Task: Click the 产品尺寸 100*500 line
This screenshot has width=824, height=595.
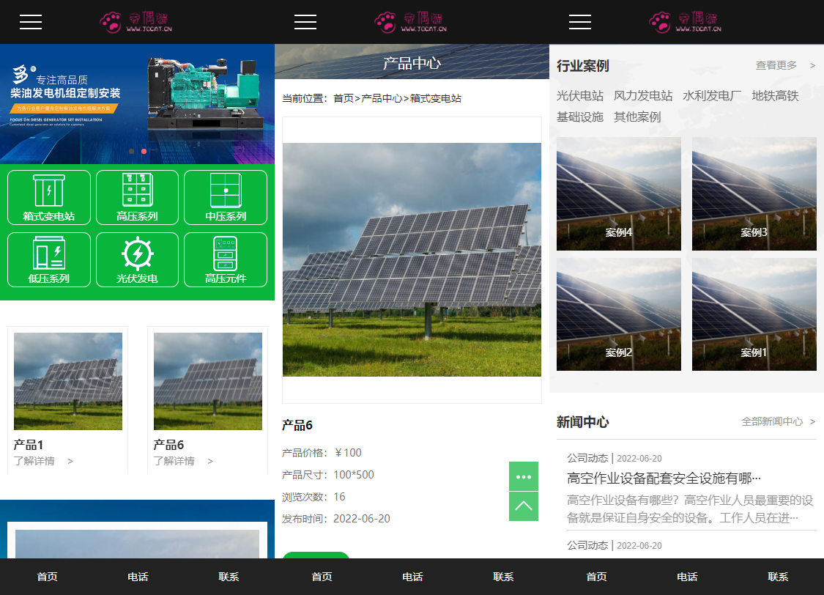Action: tap(328, 475)
